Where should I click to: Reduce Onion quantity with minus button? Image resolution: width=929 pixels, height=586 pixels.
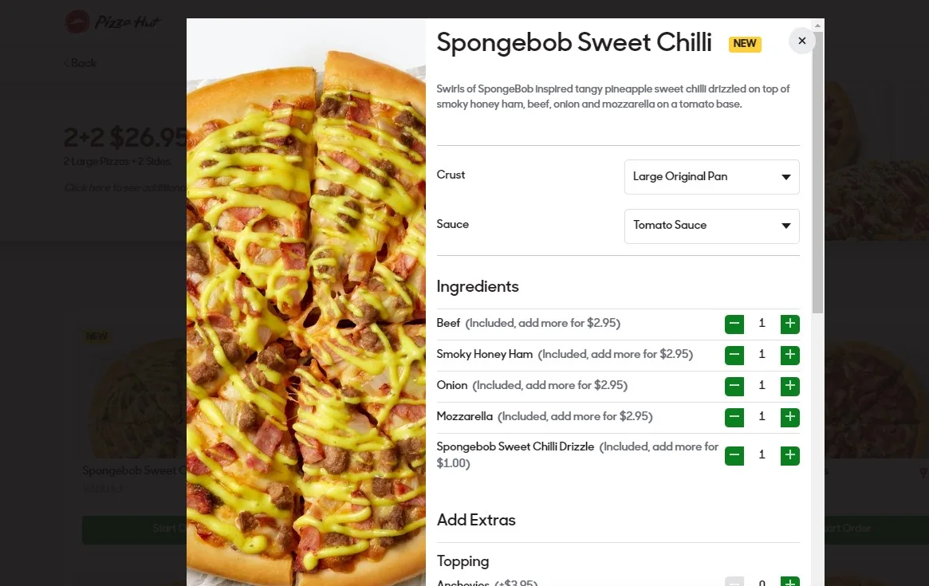click(734, 386)
